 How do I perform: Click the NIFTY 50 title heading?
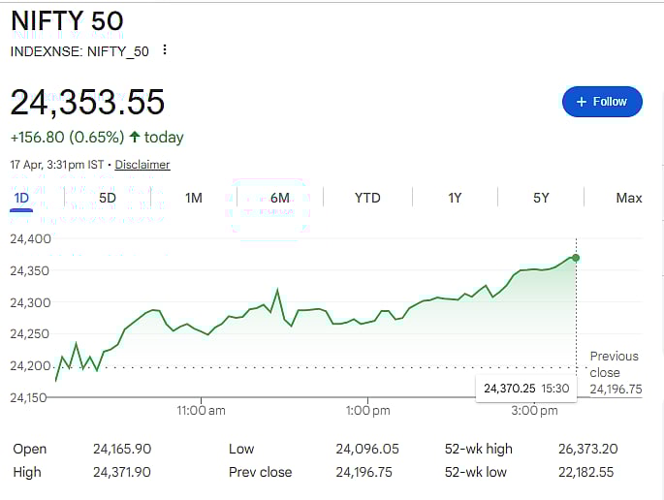(67, 20)
